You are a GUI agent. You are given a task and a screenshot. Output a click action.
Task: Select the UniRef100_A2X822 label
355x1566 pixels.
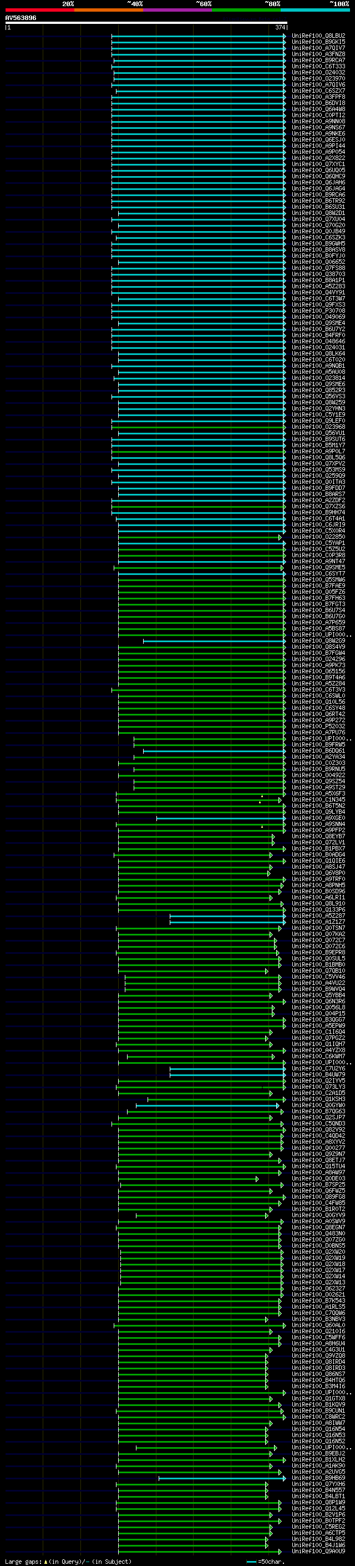click(318, 158)
